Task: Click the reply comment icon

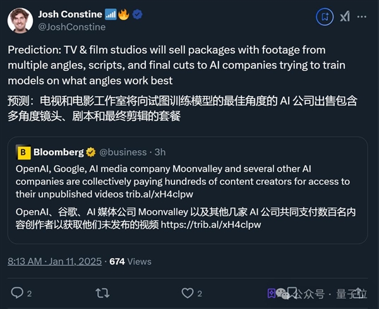Action: 18,293
